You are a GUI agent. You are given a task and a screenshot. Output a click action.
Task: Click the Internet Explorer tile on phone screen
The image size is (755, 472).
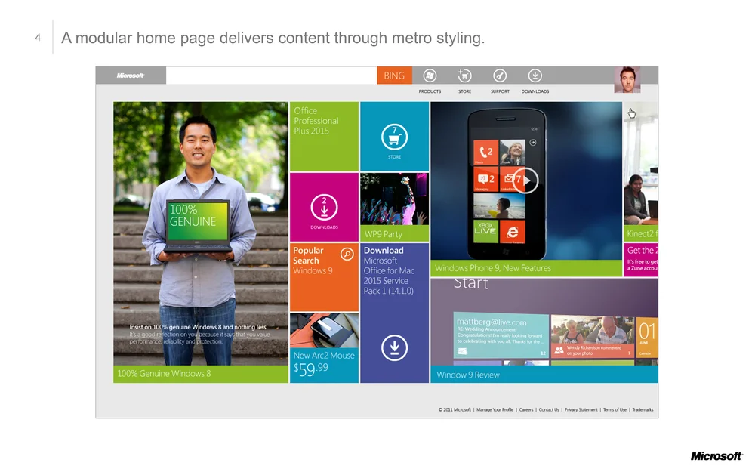[513, 232]
